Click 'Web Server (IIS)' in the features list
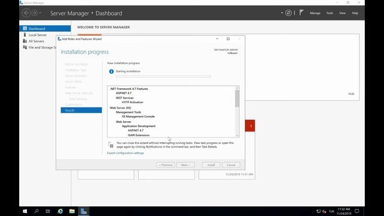This screenshot has width=384, height=216. click(120, 108)
